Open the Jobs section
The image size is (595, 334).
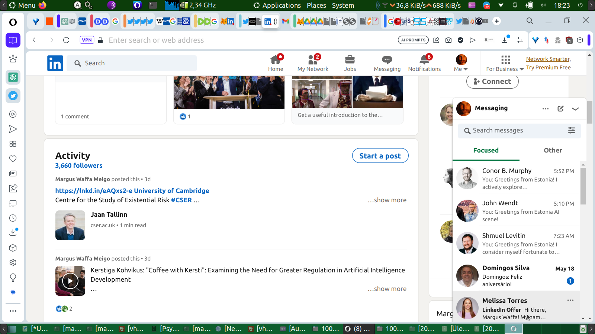pyautogui.click(x=350, y=63)
